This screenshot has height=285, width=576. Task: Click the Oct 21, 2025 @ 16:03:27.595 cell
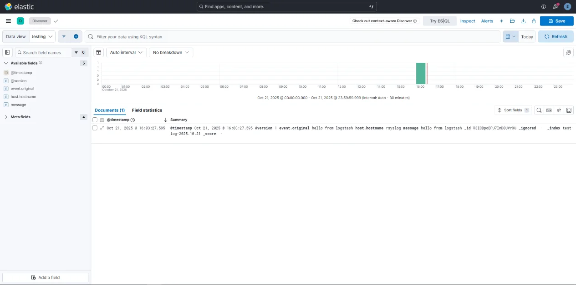(136, 128)
